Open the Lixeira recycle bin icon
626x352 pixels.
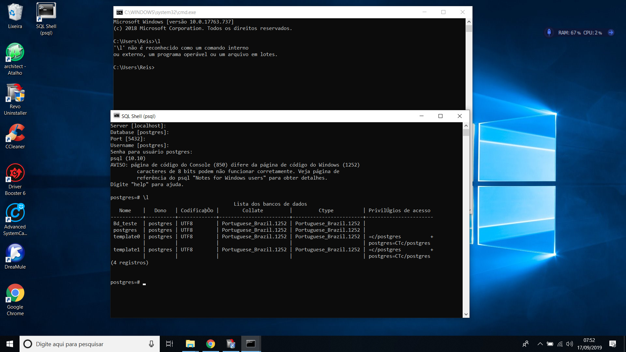pyautogui.click(x=15, y=12)
